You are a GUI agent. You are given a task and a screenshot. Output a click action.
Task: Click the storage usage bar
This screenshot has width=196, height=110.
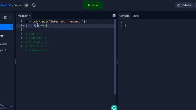click(x=4, y=108)
